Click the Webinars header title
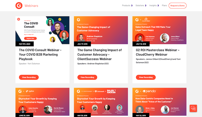The height and width of the screenshot is (117, 202). click(31, 6)
